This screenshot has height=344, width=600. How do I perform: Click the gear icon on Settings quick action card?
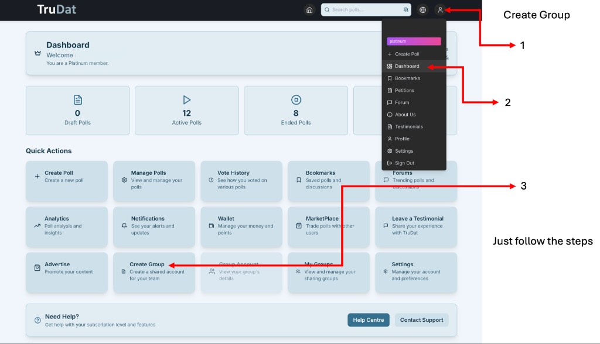tap(386, 271)
